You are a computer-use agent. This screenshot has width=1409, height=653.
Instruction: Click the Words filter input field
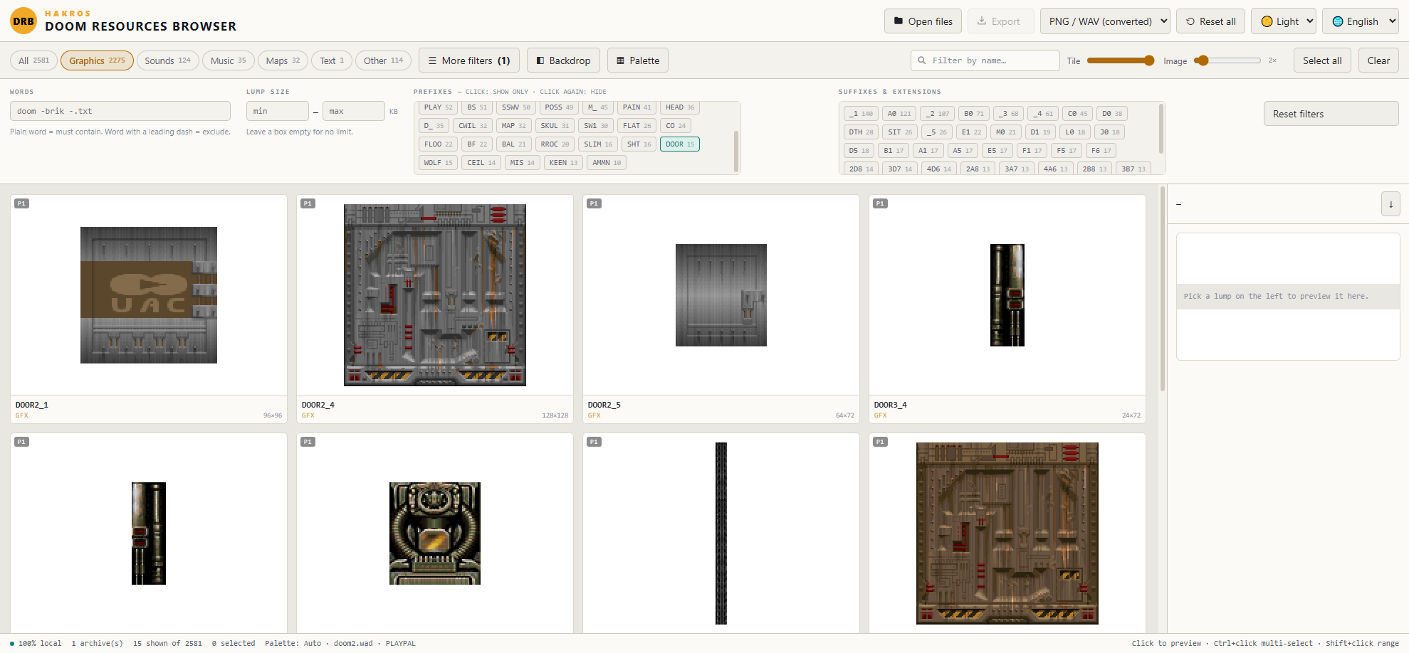120,111
